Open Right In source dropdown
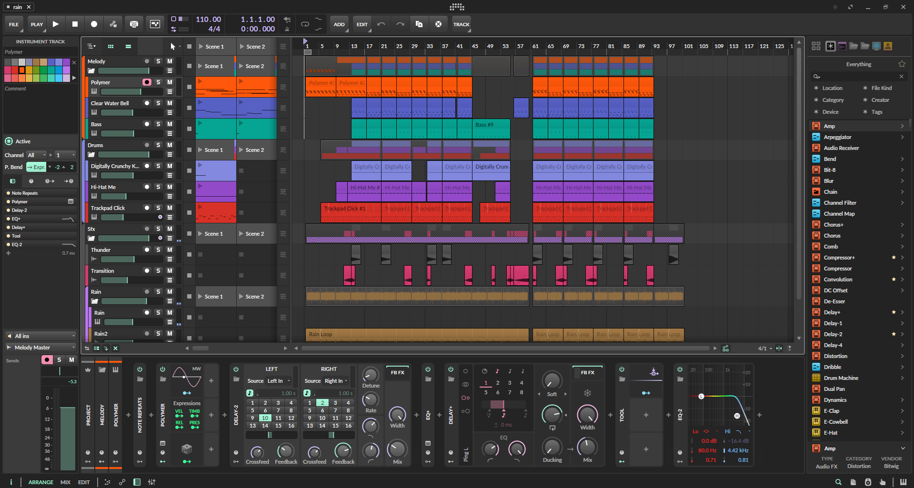 (336, 380)
